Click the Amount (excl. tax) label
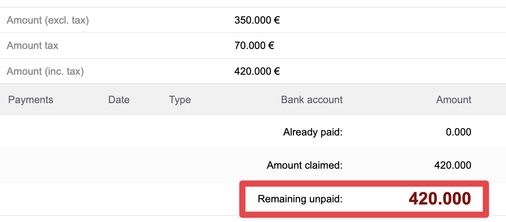This screenshot has width=506, height=222. (48, 20)
